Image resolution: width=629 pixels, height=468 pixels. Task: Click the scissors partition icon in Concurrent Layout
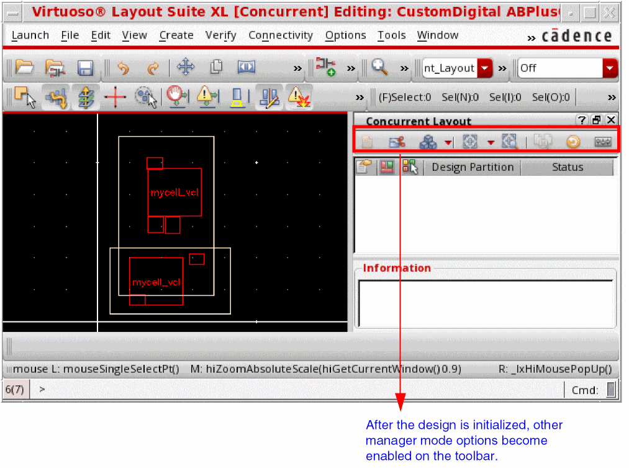[x=397, y=142]
